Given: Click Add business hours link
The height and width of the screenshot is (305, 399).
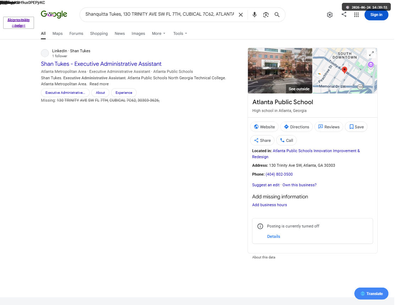Looking at the screenshot, I should [269, 205].
